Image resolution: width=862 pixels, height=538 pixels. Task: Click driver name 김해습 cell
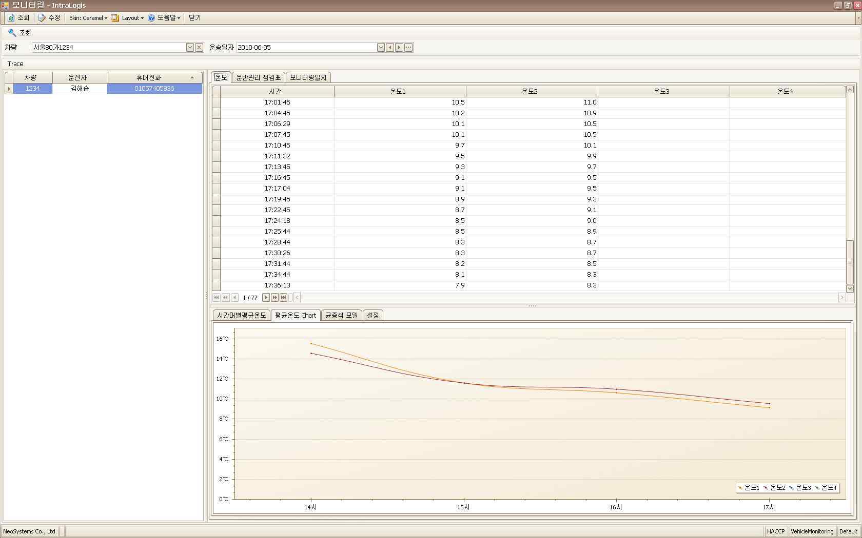80,89
